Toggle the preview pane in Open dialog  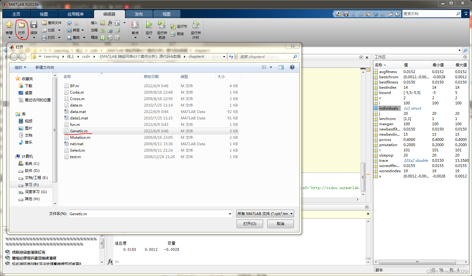click(x=281, y=67)
